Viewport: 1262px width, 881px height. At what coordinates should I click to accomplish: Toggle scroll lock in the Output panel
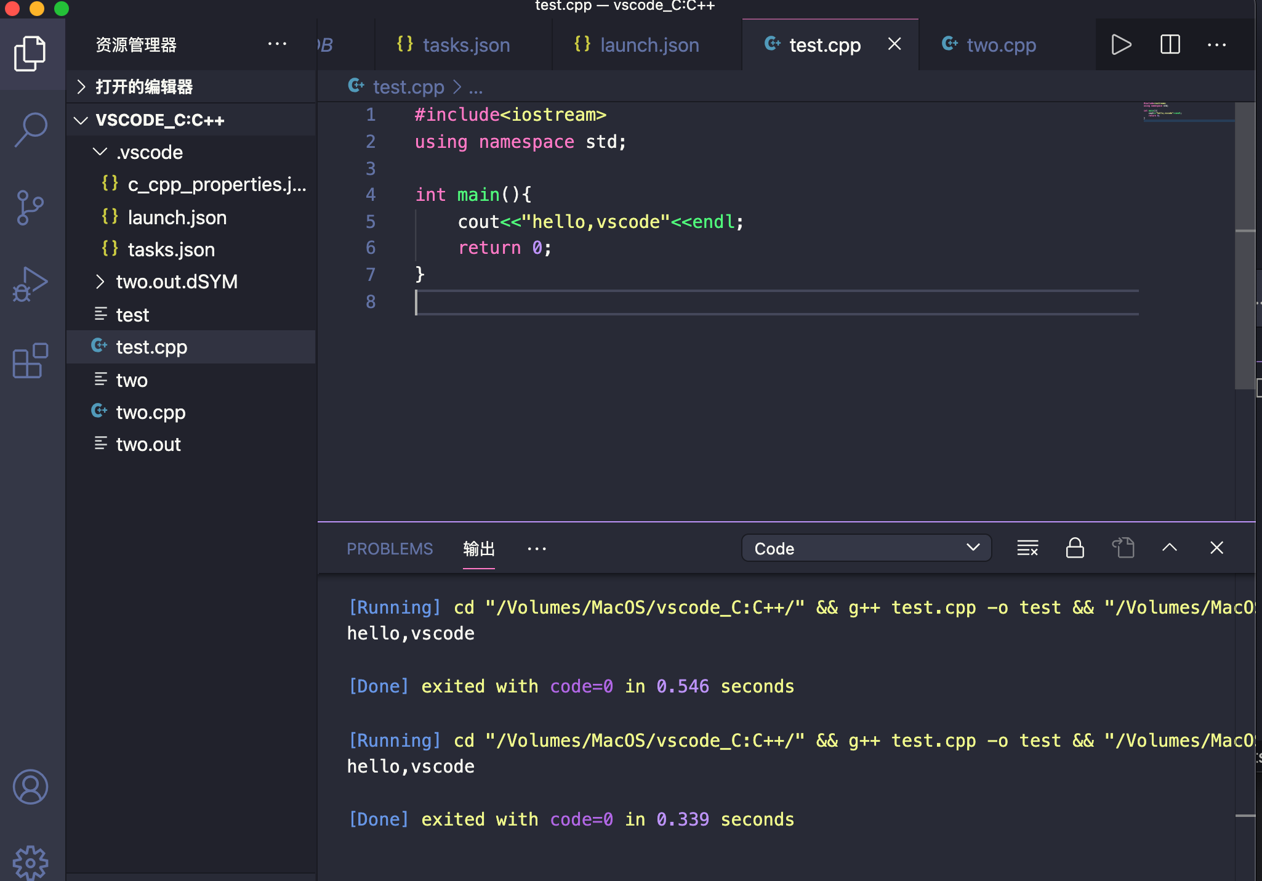tap(1074, 548)
